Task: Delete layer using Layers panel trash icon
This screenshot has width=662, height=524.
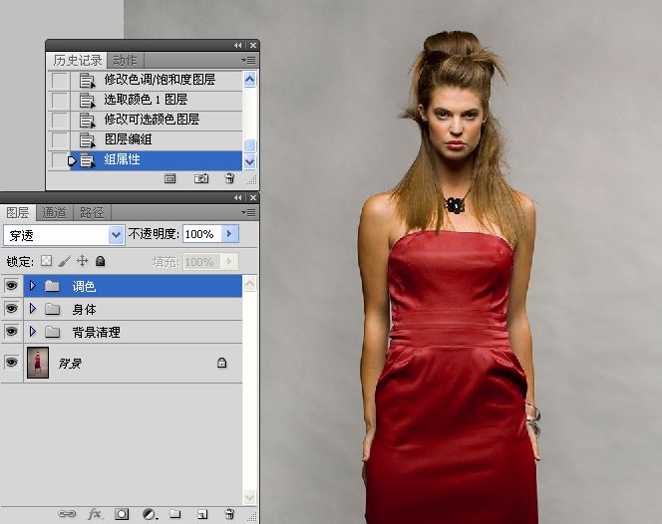Action: pos(229,513)
